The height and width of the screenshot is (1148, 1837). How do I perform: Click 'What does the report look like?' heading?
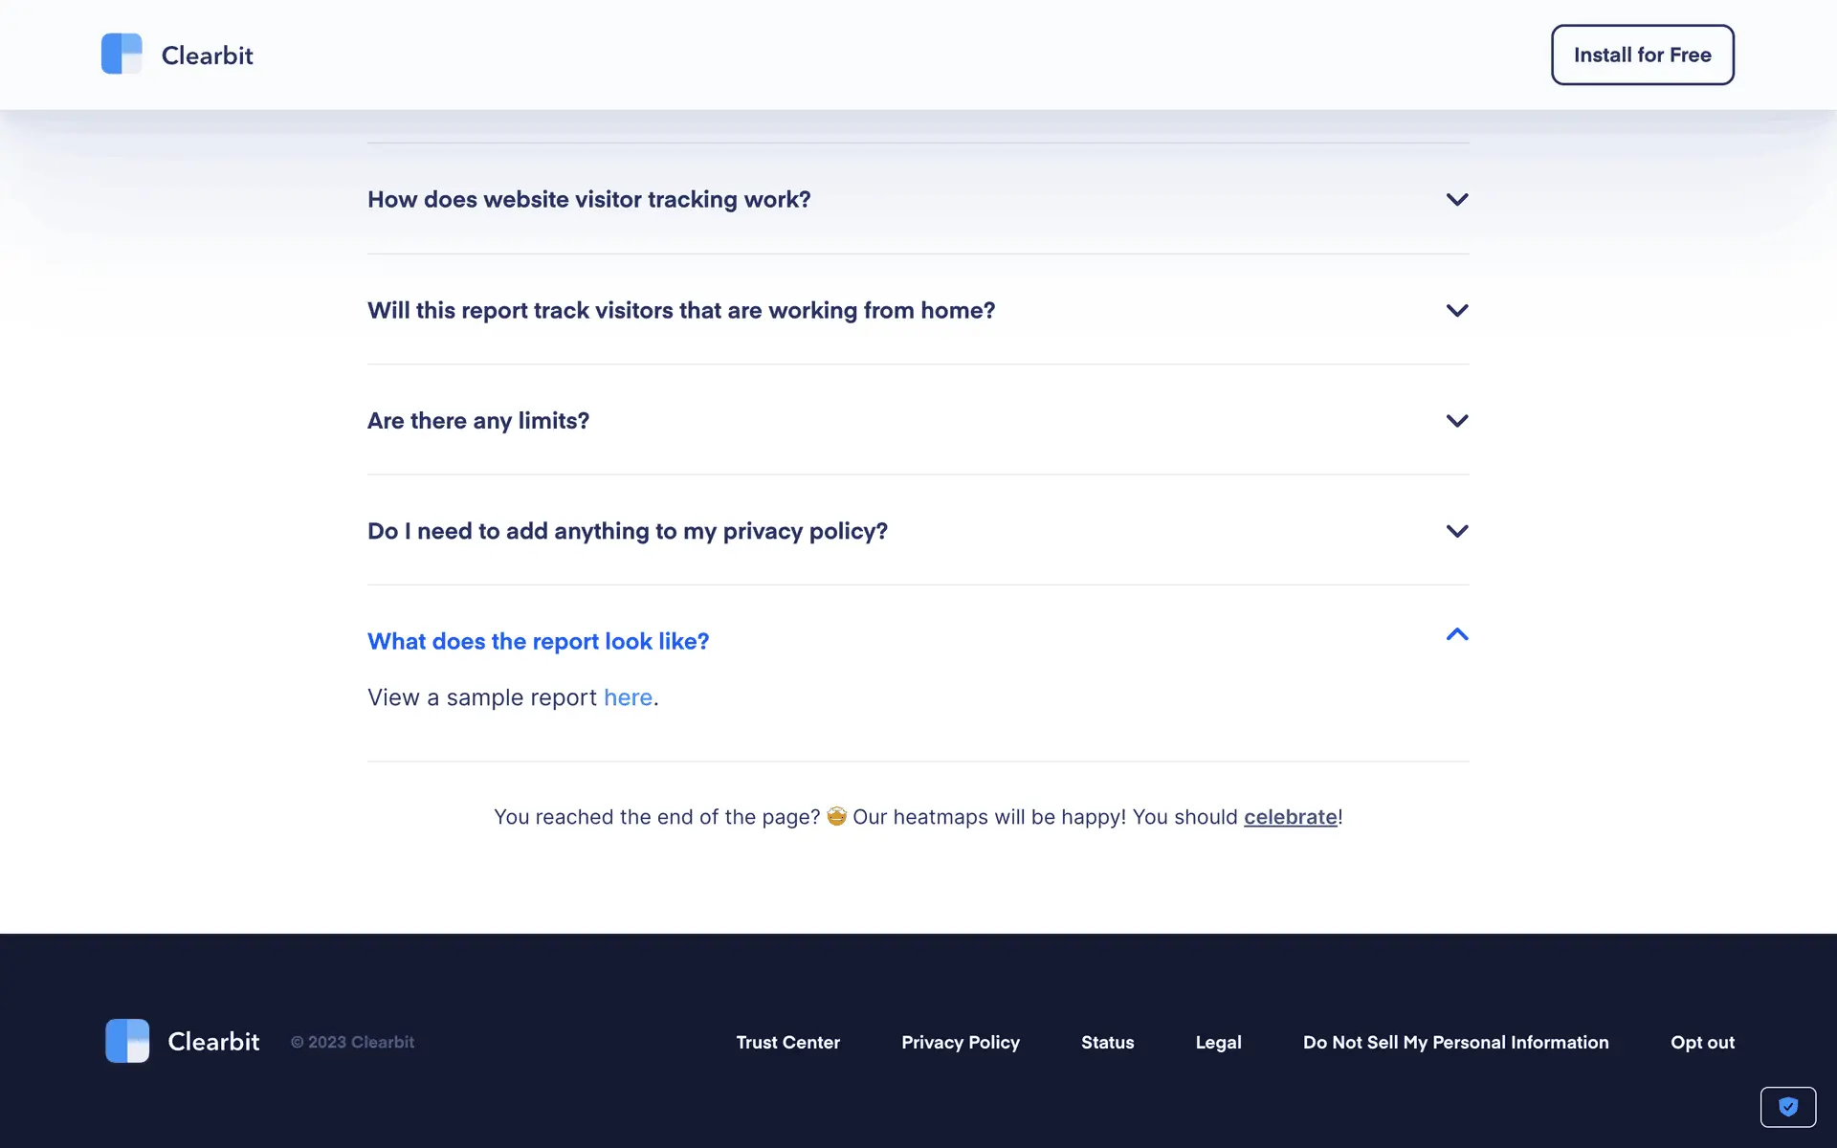click(538, 642)
